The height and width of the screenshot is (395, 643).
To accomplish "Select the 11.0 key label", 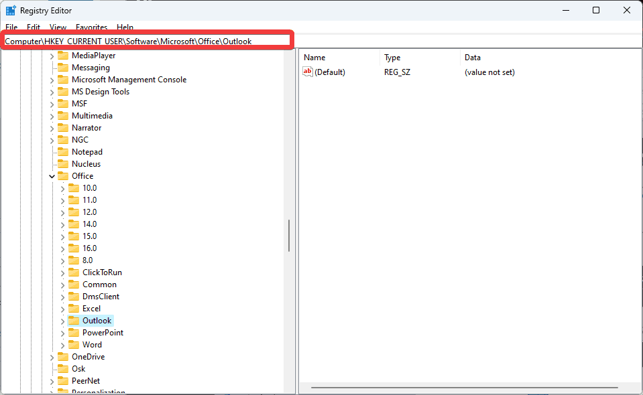I will pos(90,200).
